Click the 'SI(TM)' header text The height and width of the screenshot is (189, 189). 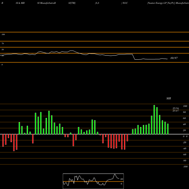(72, 3)
